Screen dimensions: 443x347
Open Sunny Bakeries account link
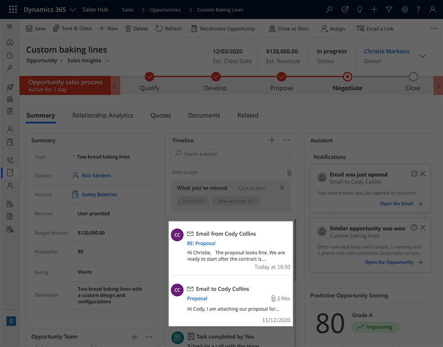(x=99, y=194)
